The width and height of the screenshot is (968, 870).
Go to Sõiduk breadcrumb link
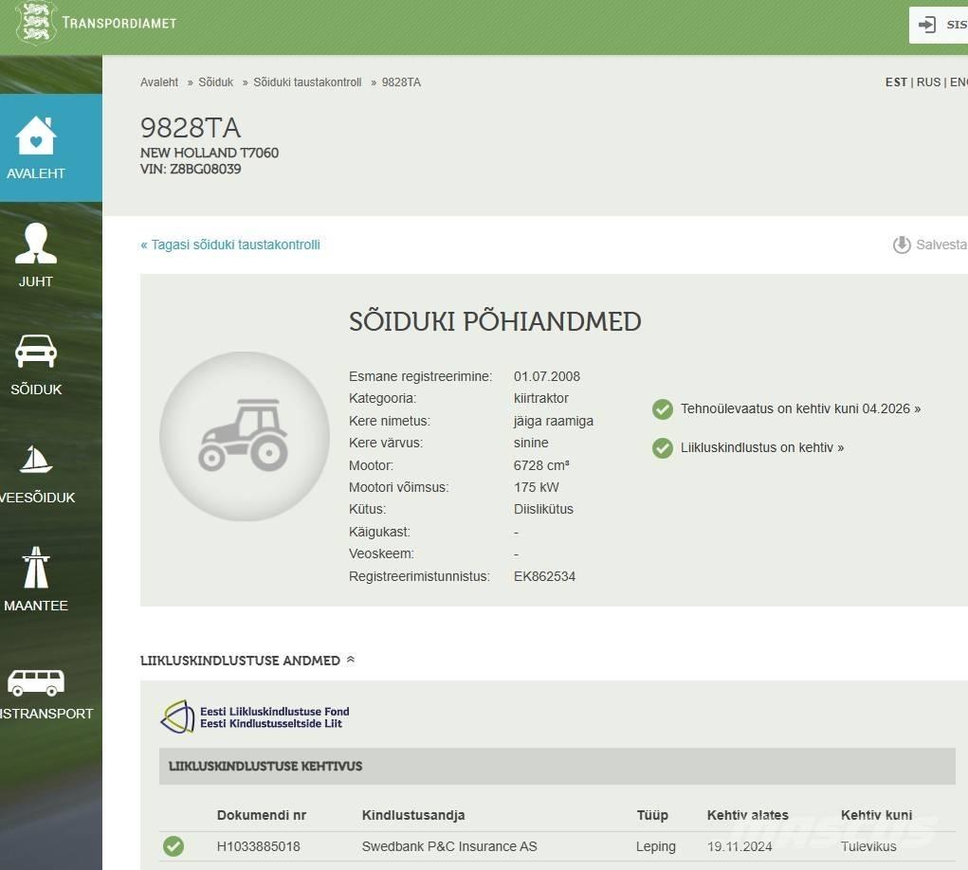[x=215, y=82]
